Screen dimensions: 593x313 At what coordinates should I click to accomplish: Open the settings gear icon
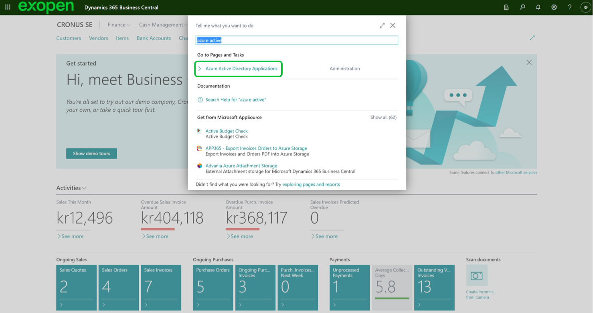(x=554, y=7)
